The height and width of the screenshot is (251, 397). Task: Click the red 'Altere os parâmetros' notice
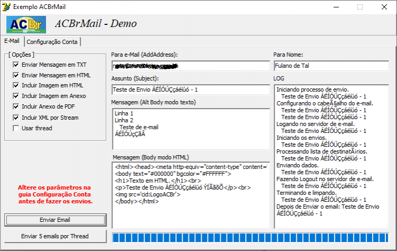(55, 194)
